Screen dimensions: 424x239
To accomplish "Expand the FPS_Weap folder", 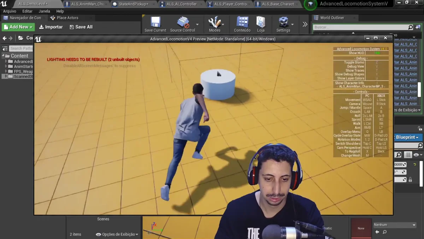I will [6, 71].
